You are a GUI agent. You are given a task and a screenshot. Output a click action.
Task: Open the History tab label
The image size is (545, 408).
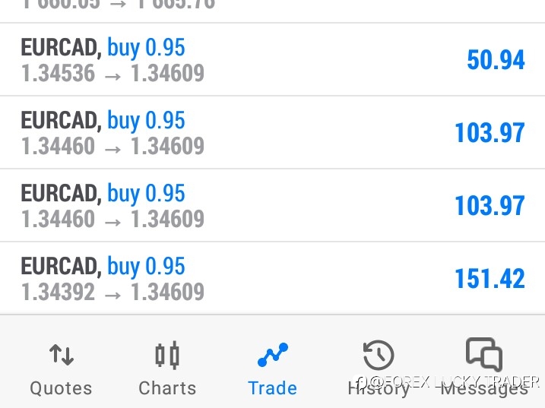pyautogui.click(x=379, y=389)
